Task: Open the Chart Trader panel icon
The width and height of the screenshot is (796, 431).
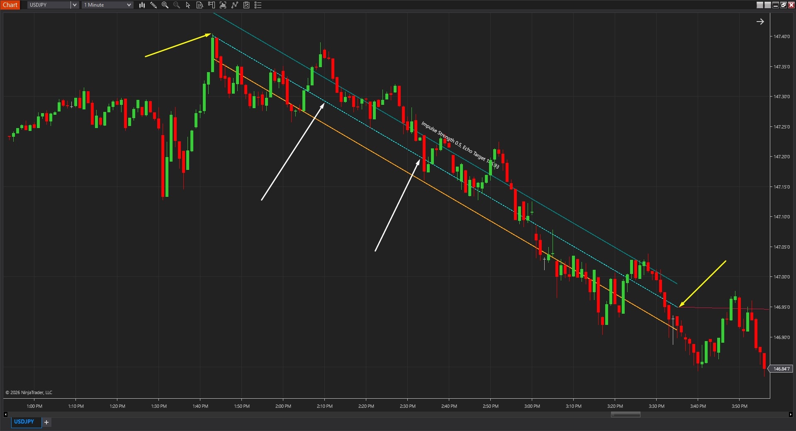Action: 211,5
